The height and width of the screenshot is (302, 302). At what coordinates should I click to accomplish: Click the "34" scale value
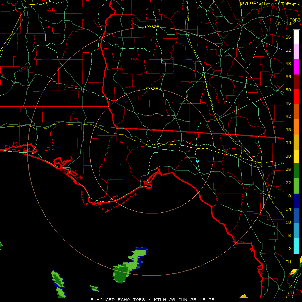(288, 143)
